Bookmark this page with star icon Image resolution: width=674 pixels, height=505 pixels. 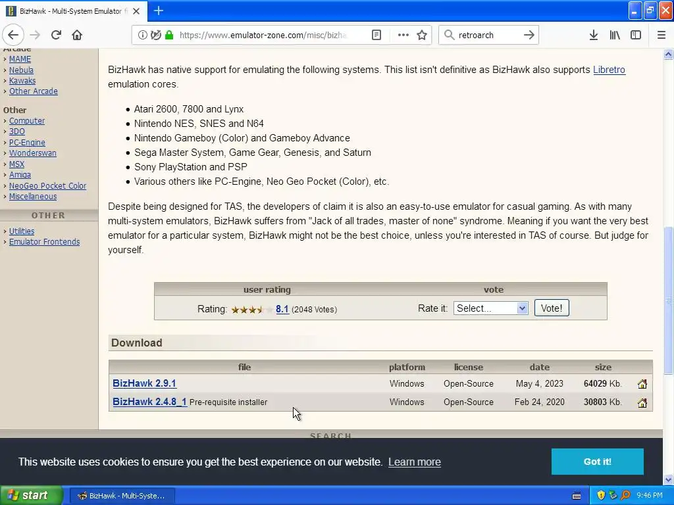422,35
